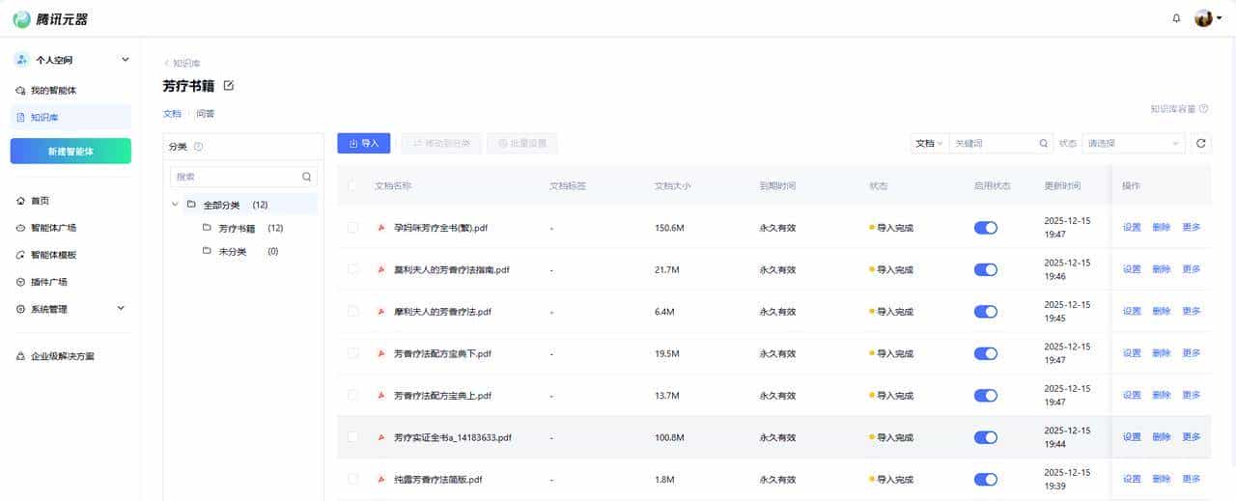Click PDF icon of 芳香疗法配方宝典上.pdf
Viewport: 1236px width, 501px height.
(x=381, y=396)
